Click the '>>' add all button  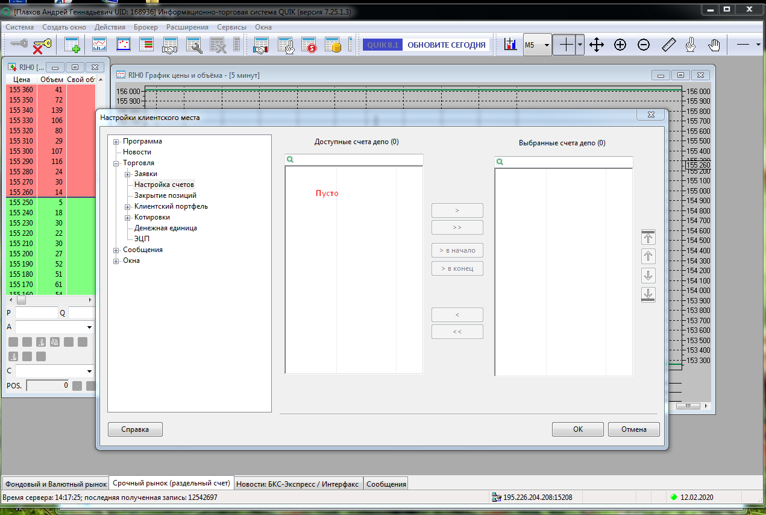(457, 227)
